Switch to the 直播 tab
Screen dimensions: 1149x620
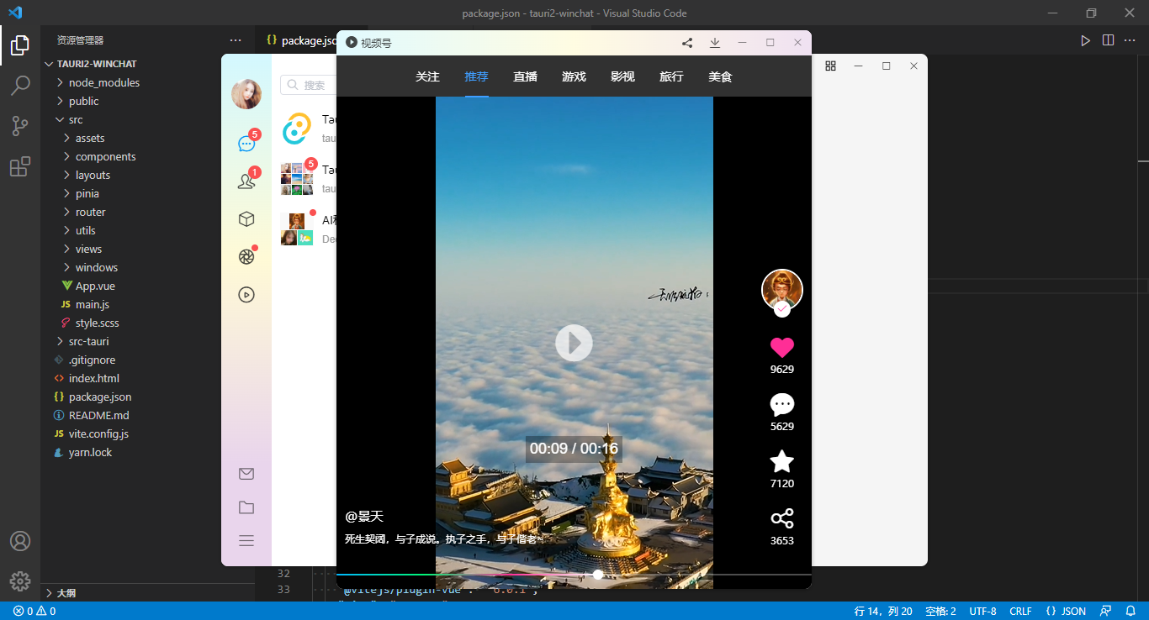coord(524,76)
